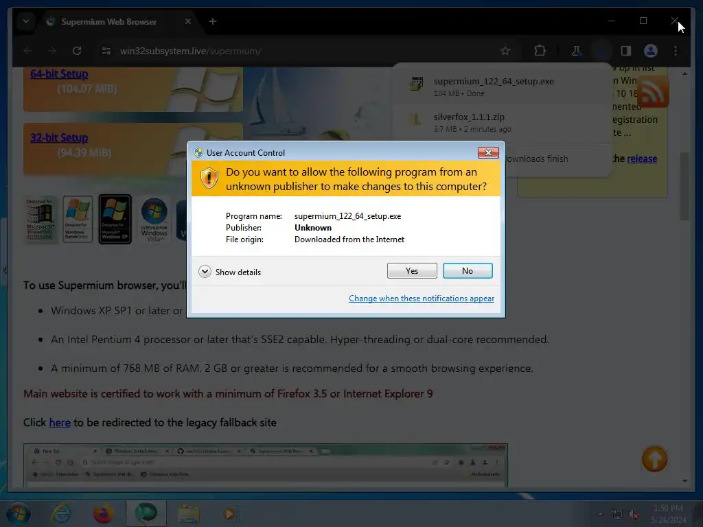
Task: Click the orange scroll-to-top arrow button
Action: 654,459
